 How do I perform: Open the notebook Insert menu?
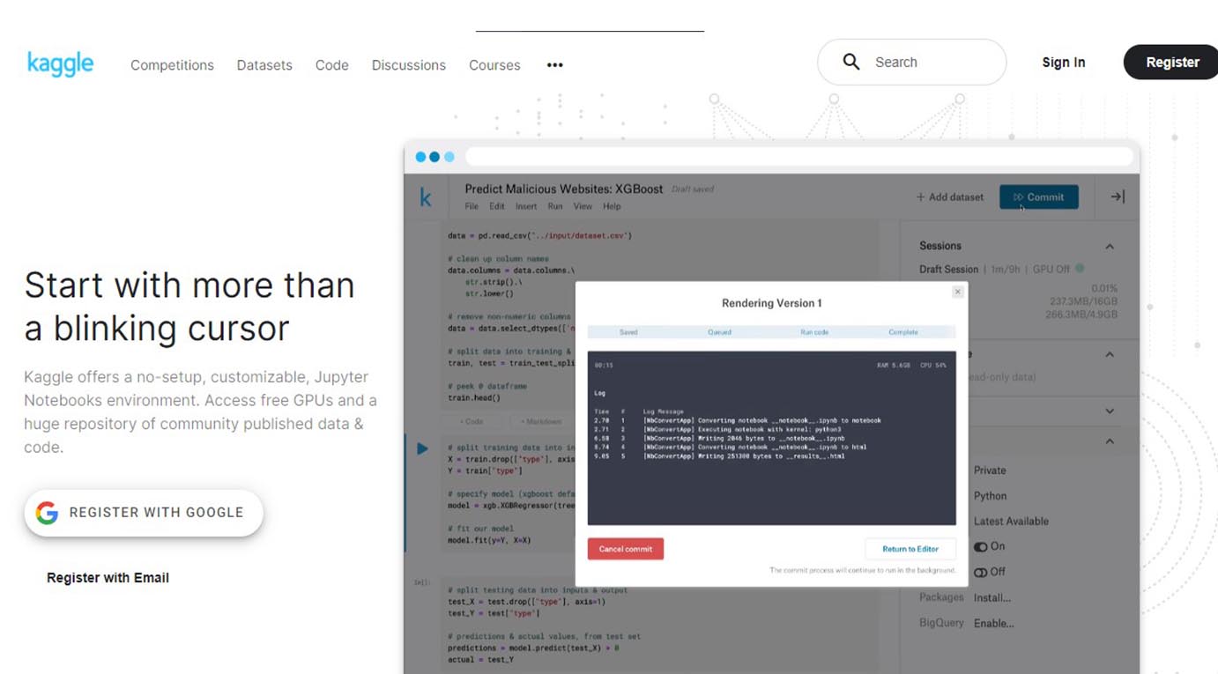[526, 206]
